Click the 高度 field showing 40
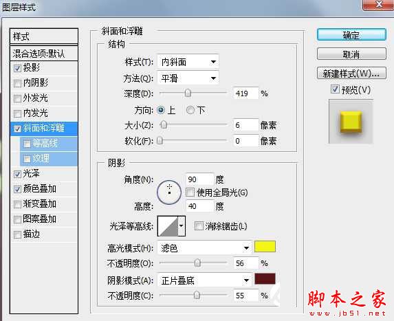Viewport: 394px width, 321px height. [199, 206]
